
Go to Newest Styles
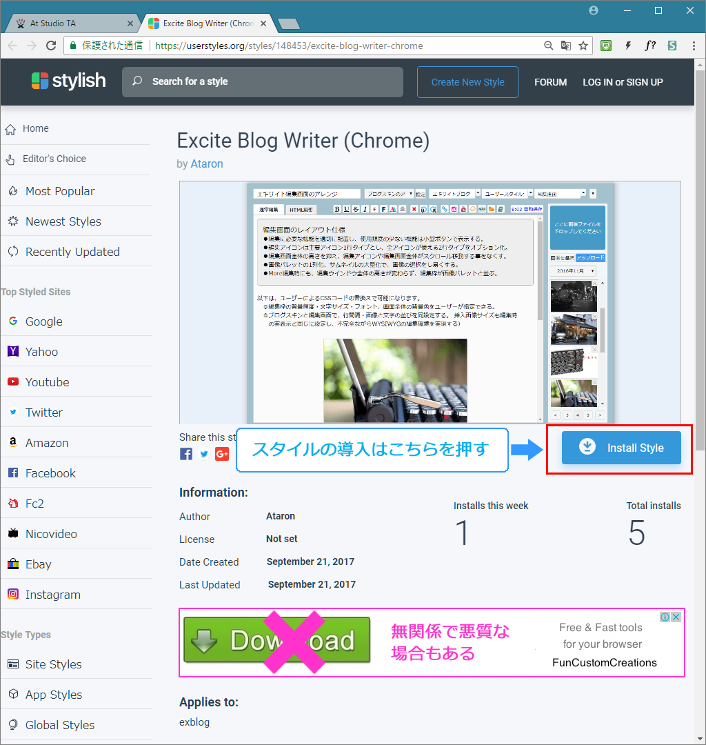pyautogui.click(x=63, y=221)
